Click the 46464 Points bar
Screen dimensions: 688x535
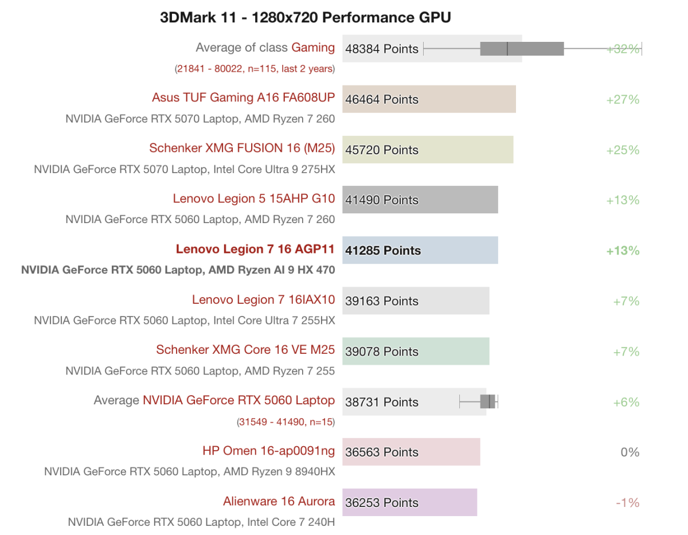pyautogui.click(x=429, y=99)
